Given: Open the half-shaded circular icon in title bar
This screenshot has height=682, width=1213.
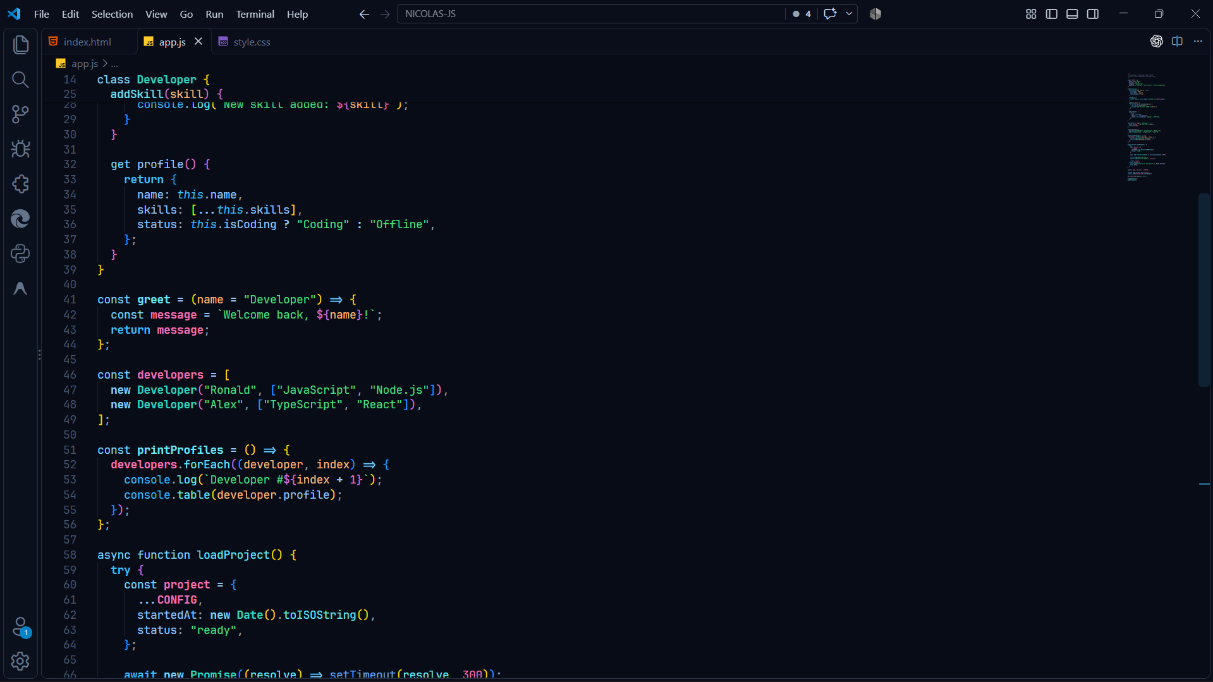Looking at the screenshot, I should point(875,14).
